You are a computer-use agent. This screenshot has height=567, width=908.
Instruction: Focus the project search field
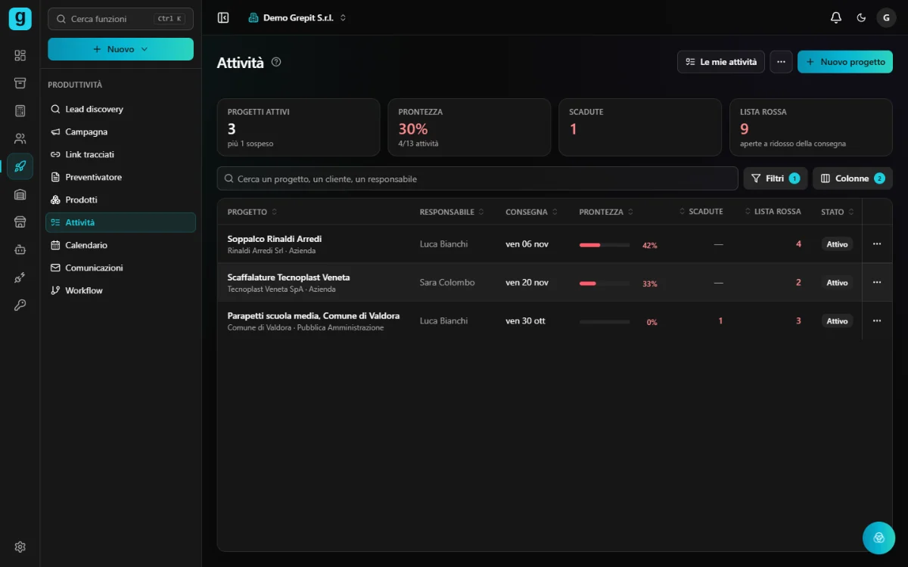tap(477, 178)
